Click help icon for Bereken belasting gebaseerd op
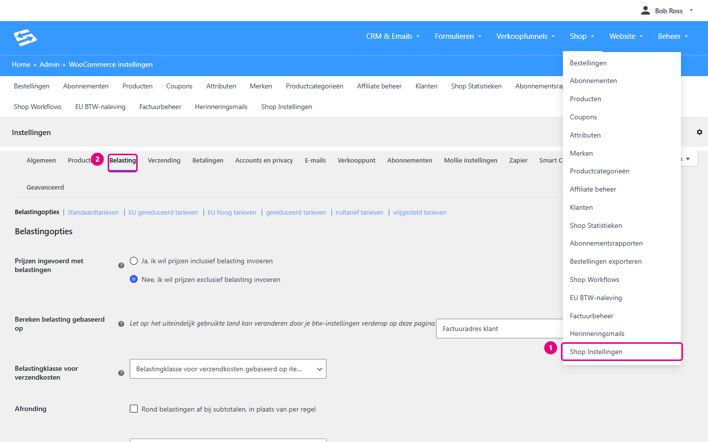This screenshot has height=442, width=708. [121, 324]
